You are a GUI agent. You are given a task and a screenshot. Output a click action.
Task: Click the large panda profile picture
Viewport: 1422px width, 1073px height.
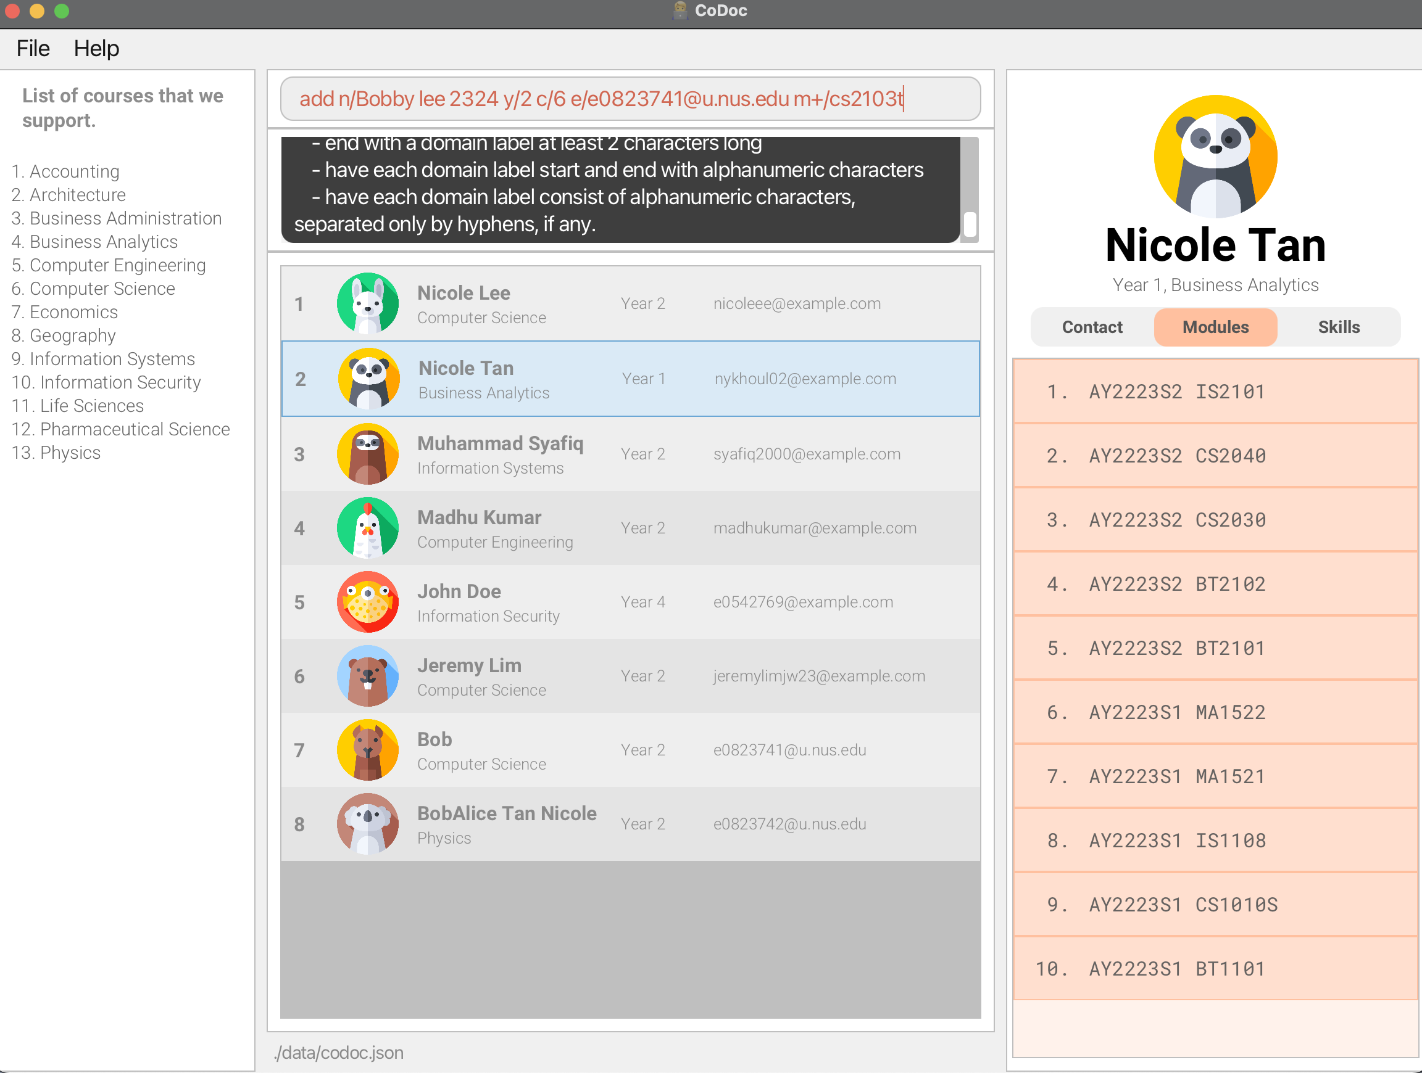[x=1215, y=157]
